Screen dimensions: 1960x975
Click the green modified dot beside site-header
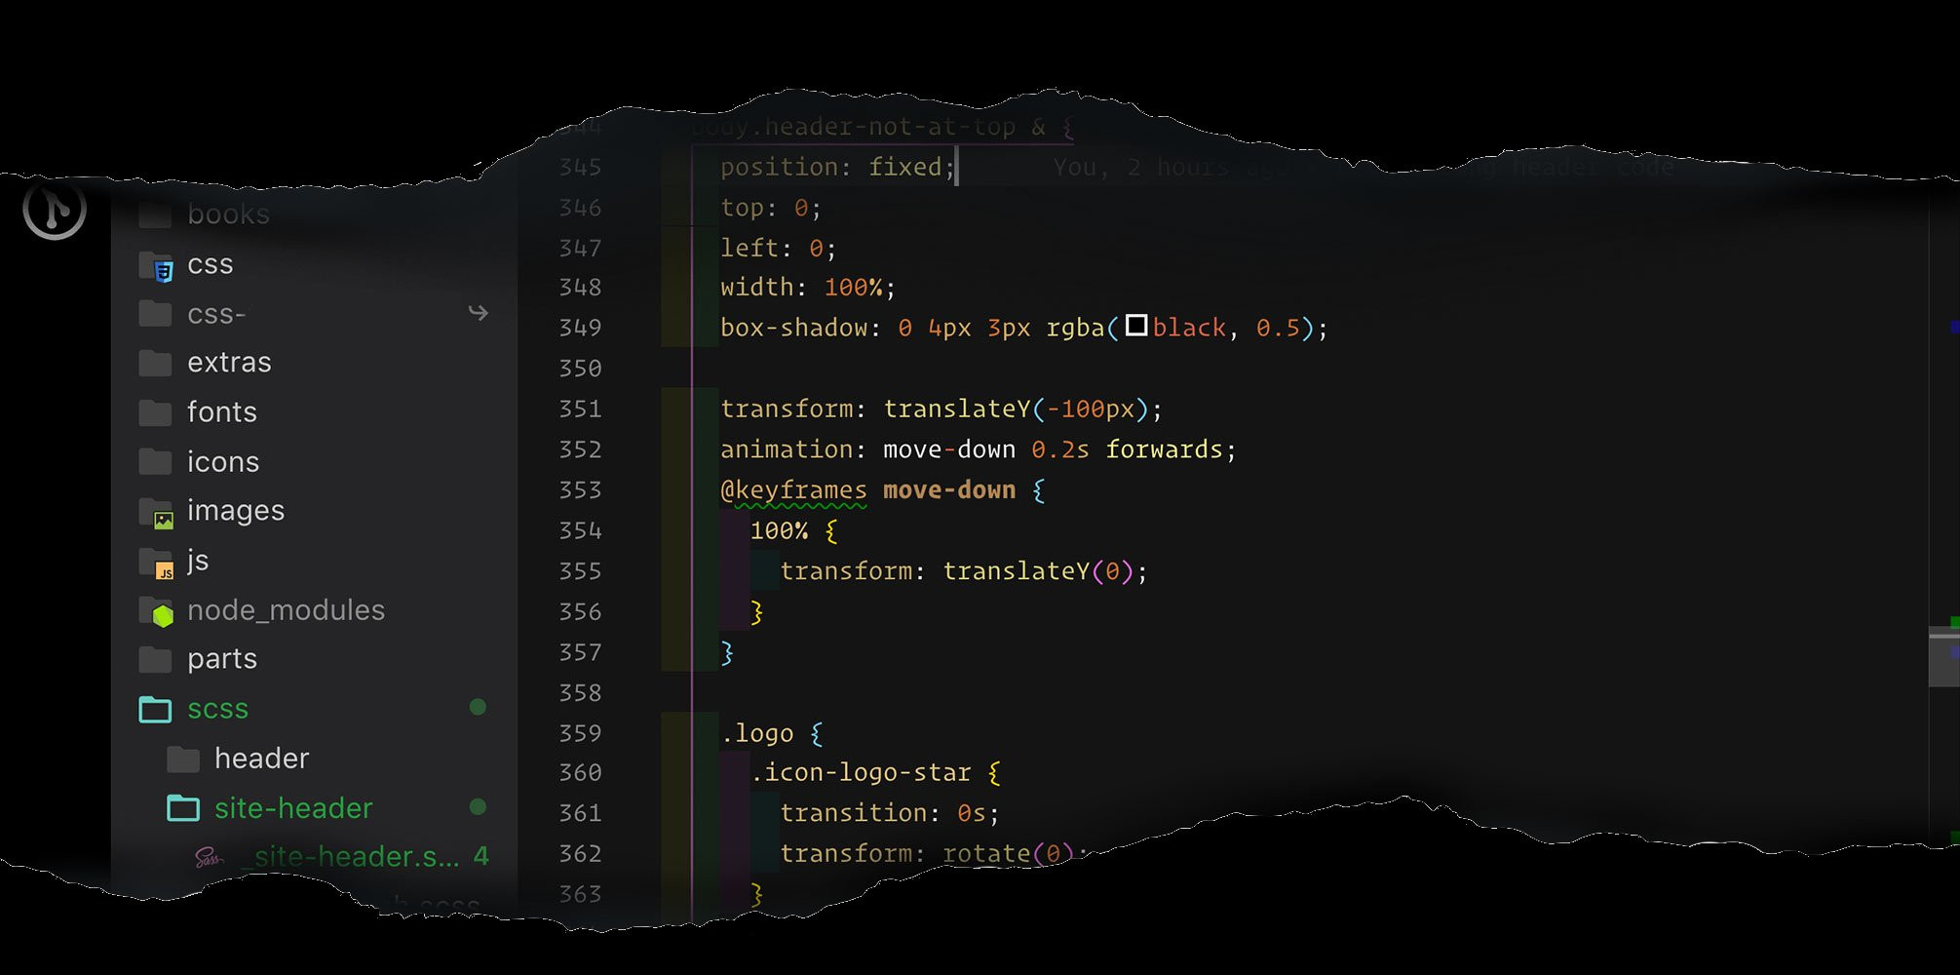pos(478,806)
